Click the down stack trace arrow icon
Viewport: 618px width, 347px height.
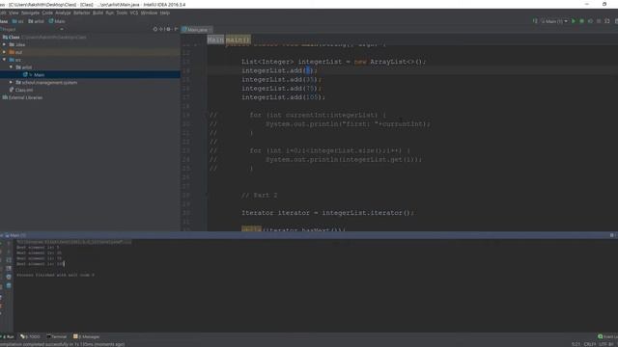tap(9, 252)
